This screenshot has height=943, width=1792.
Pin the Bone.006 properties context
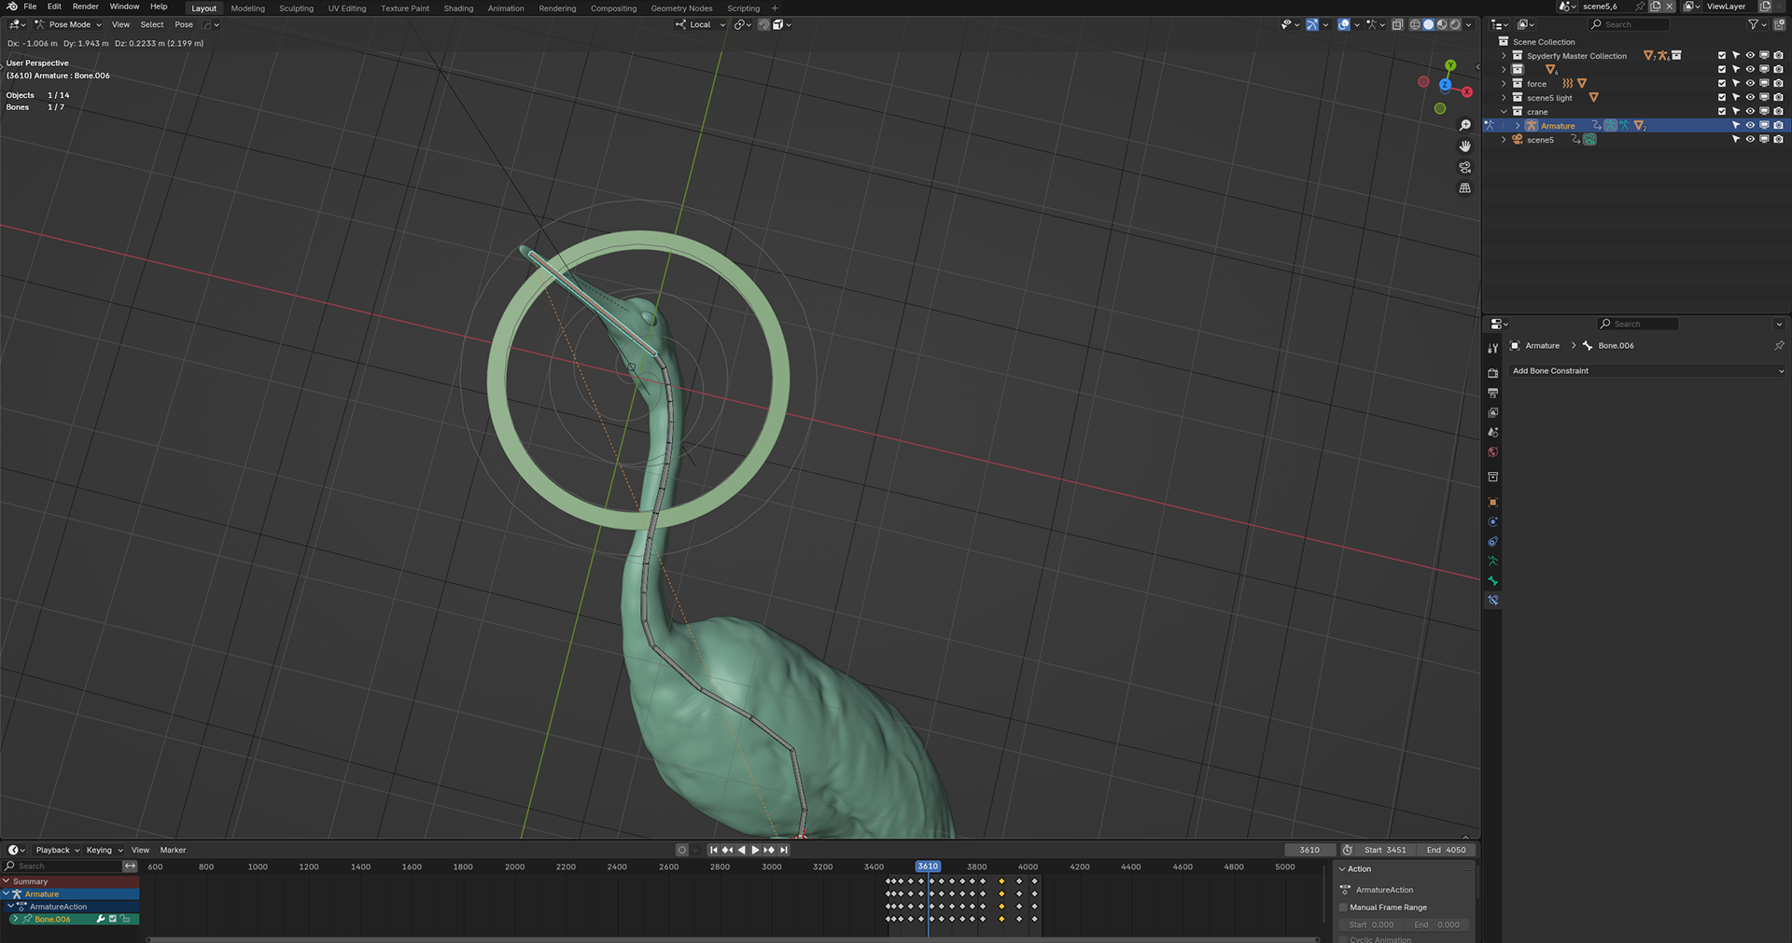tap(1779, 346)
